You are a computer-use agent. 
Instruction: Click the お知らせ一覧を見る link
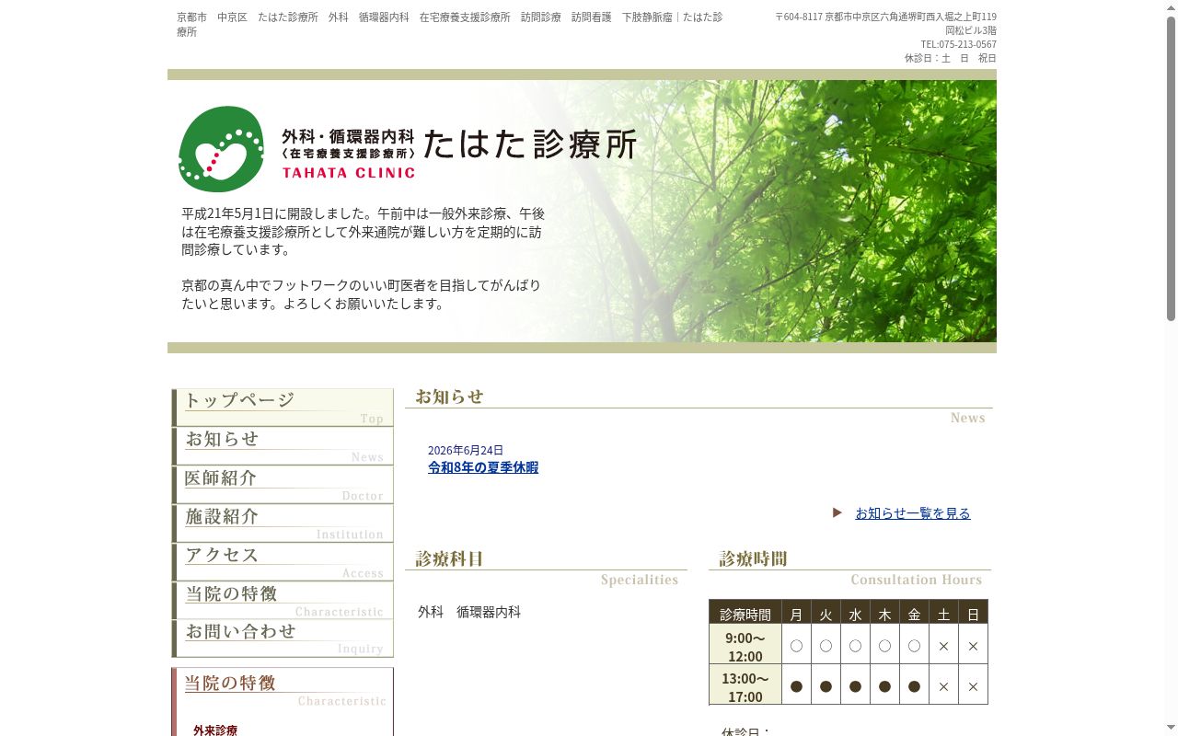913,513
